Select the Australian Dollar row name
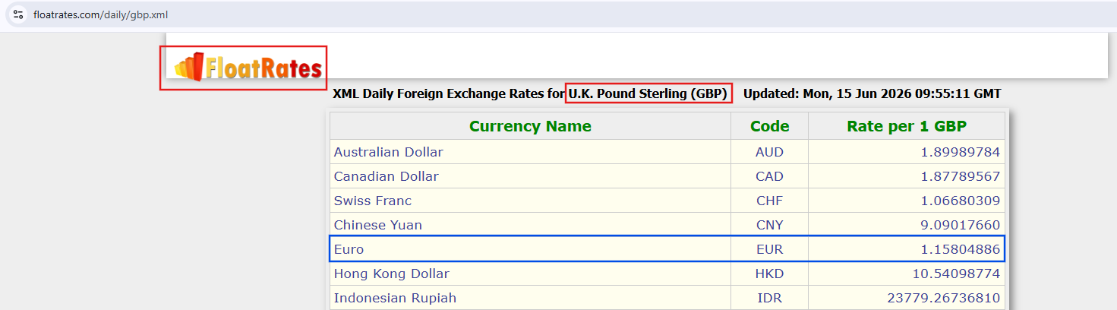This screenshot has height=310, width=1117. (388, 152)
